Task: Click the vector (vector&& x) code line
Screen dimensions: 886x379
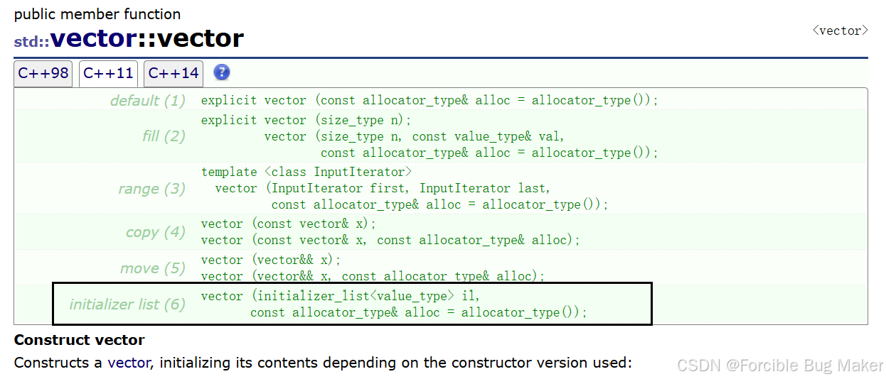Action: coord(271,260)
